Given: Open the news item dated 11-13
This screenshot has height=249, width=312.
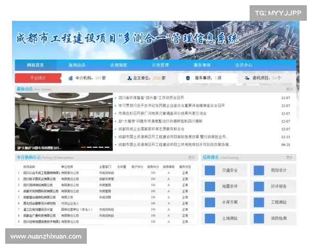Looking at the screenshot, I should [174, 137].
